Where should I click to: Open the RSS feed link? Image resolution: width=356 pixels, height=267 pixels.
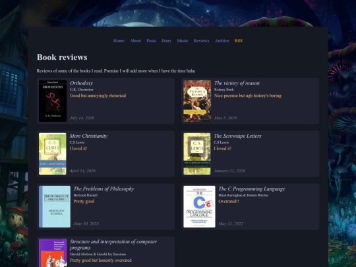coord(239,41)
